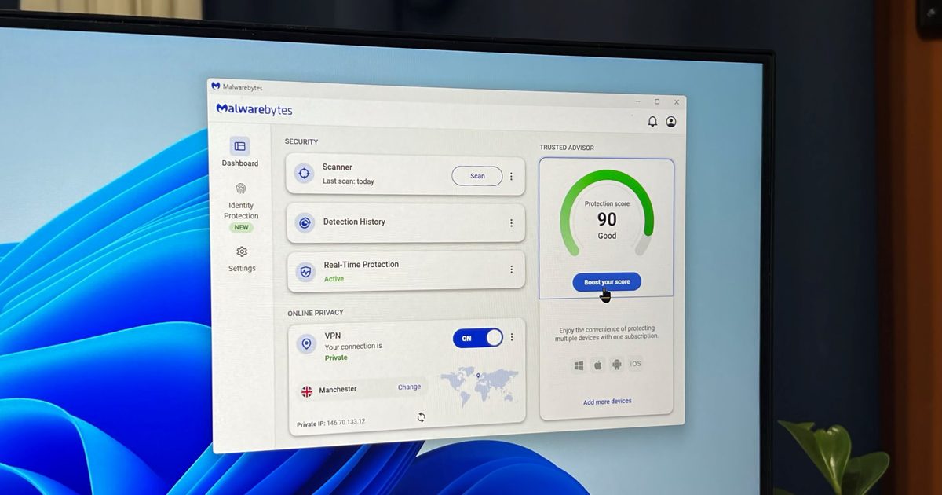
Task: Click the Manchester location label
Action: 338,390
